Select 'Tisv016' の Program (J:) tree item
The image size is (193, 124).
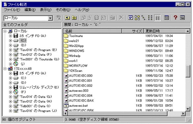[x=38, y=111]
